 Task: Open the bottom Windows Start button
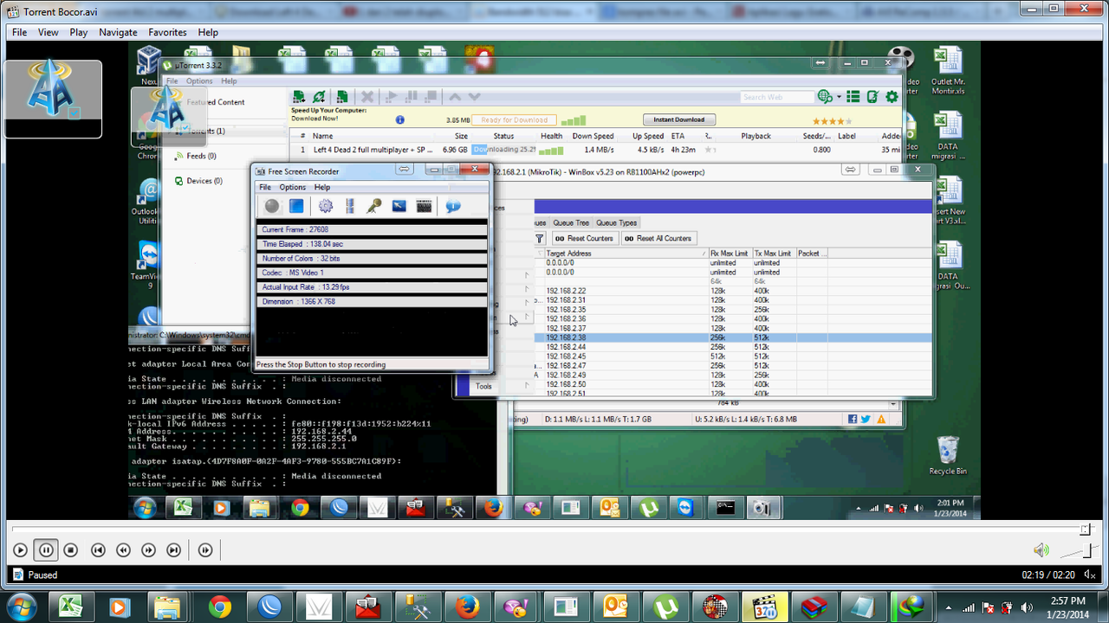click(21, 607)
